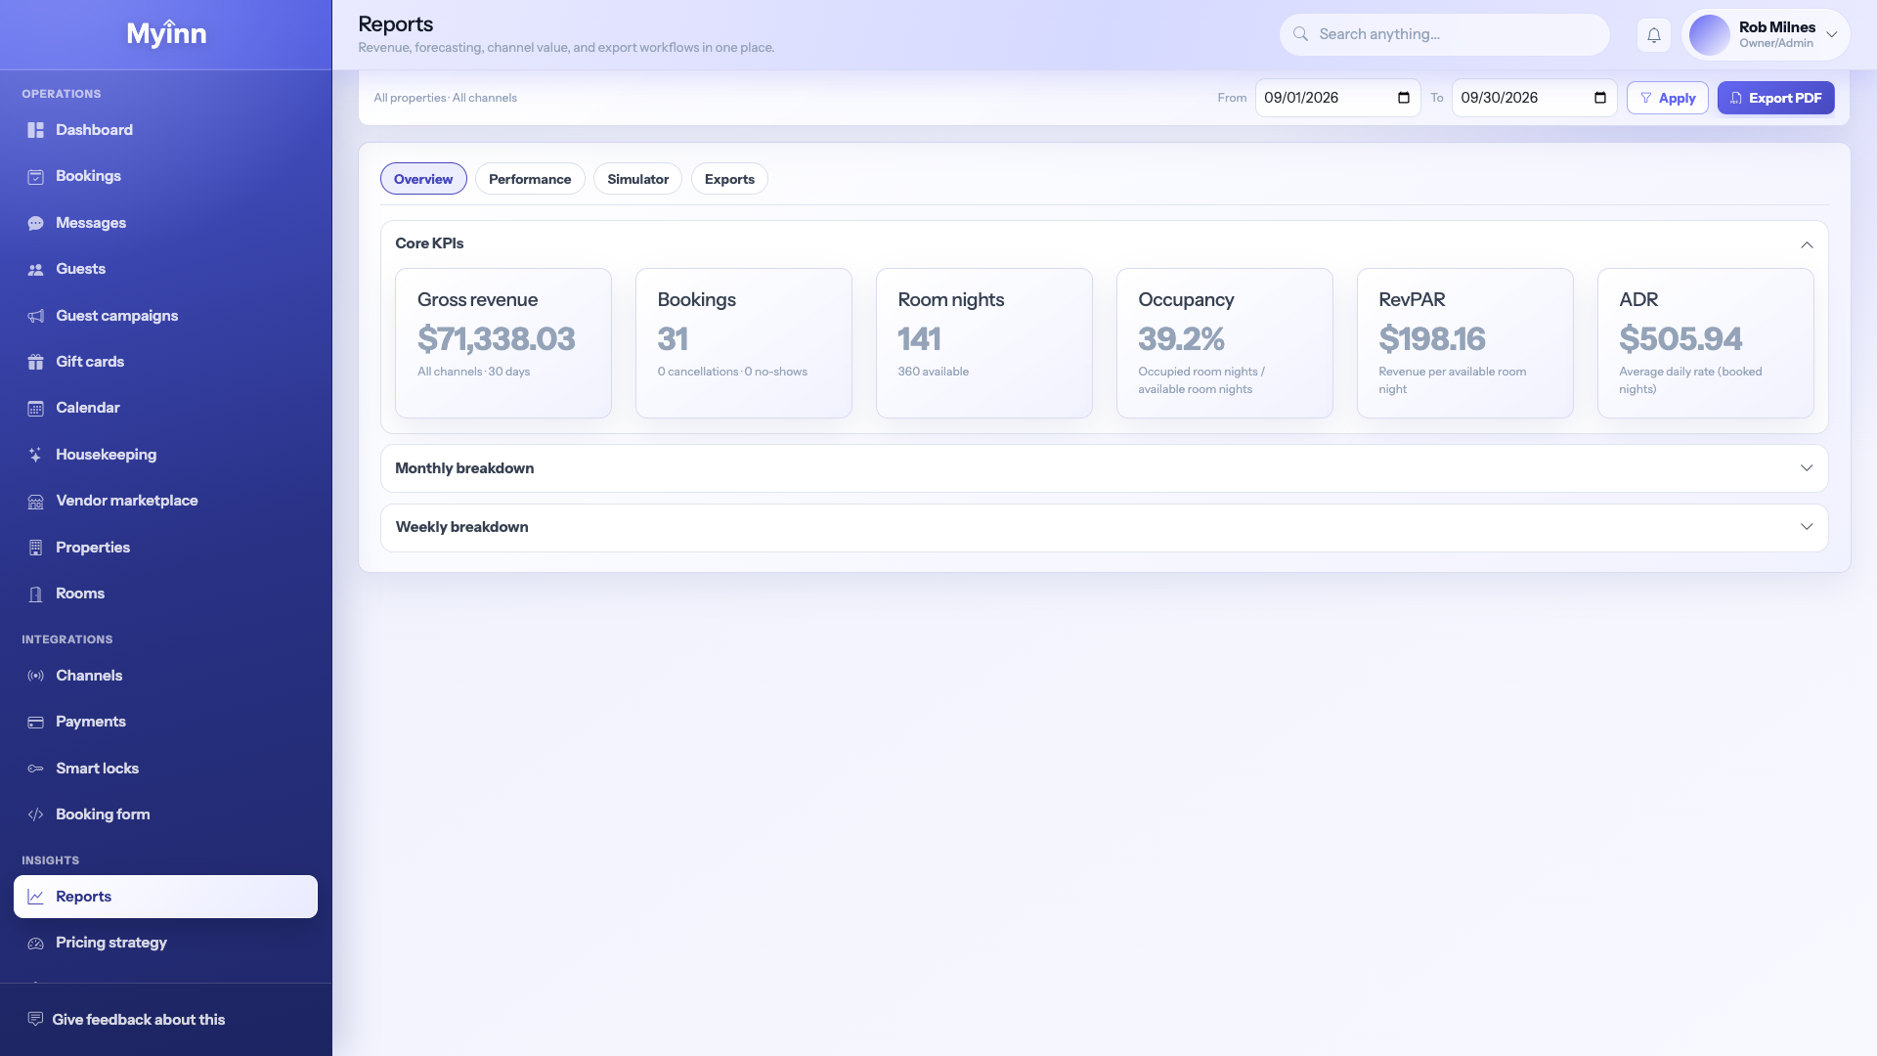Open Reports in the sidebar

point(165,897)
